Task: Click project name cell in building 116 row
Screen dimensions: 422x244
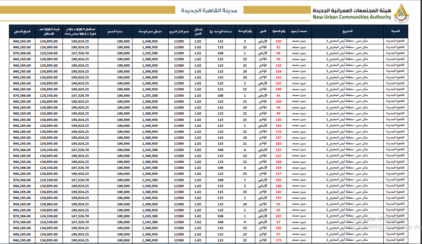Action: (x=347, y=65)
